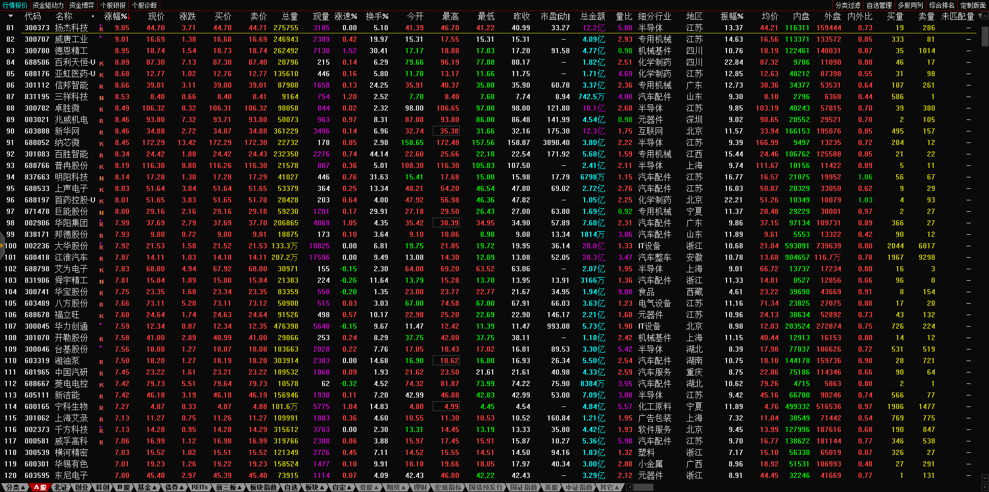Click the dot column header after 名称
Viewport: 989px width, 492px height.
point(93,16)
